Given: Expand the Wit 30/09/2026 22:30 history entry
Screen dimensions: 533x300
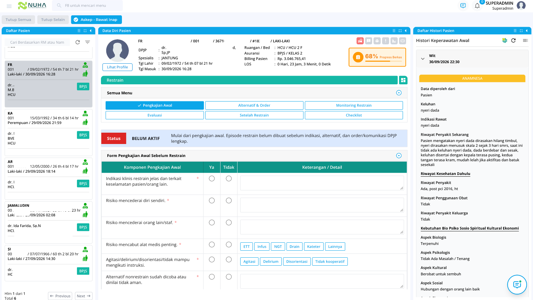Looking at the screenshot, I should click(x=423, y=59).
